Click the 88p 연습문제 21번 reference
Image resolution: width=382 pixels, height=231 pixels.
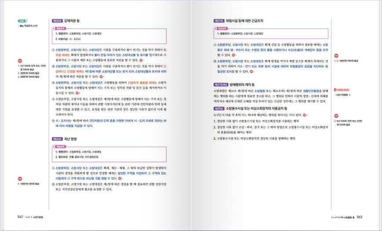pyautogui.click(x=29, y=26)
